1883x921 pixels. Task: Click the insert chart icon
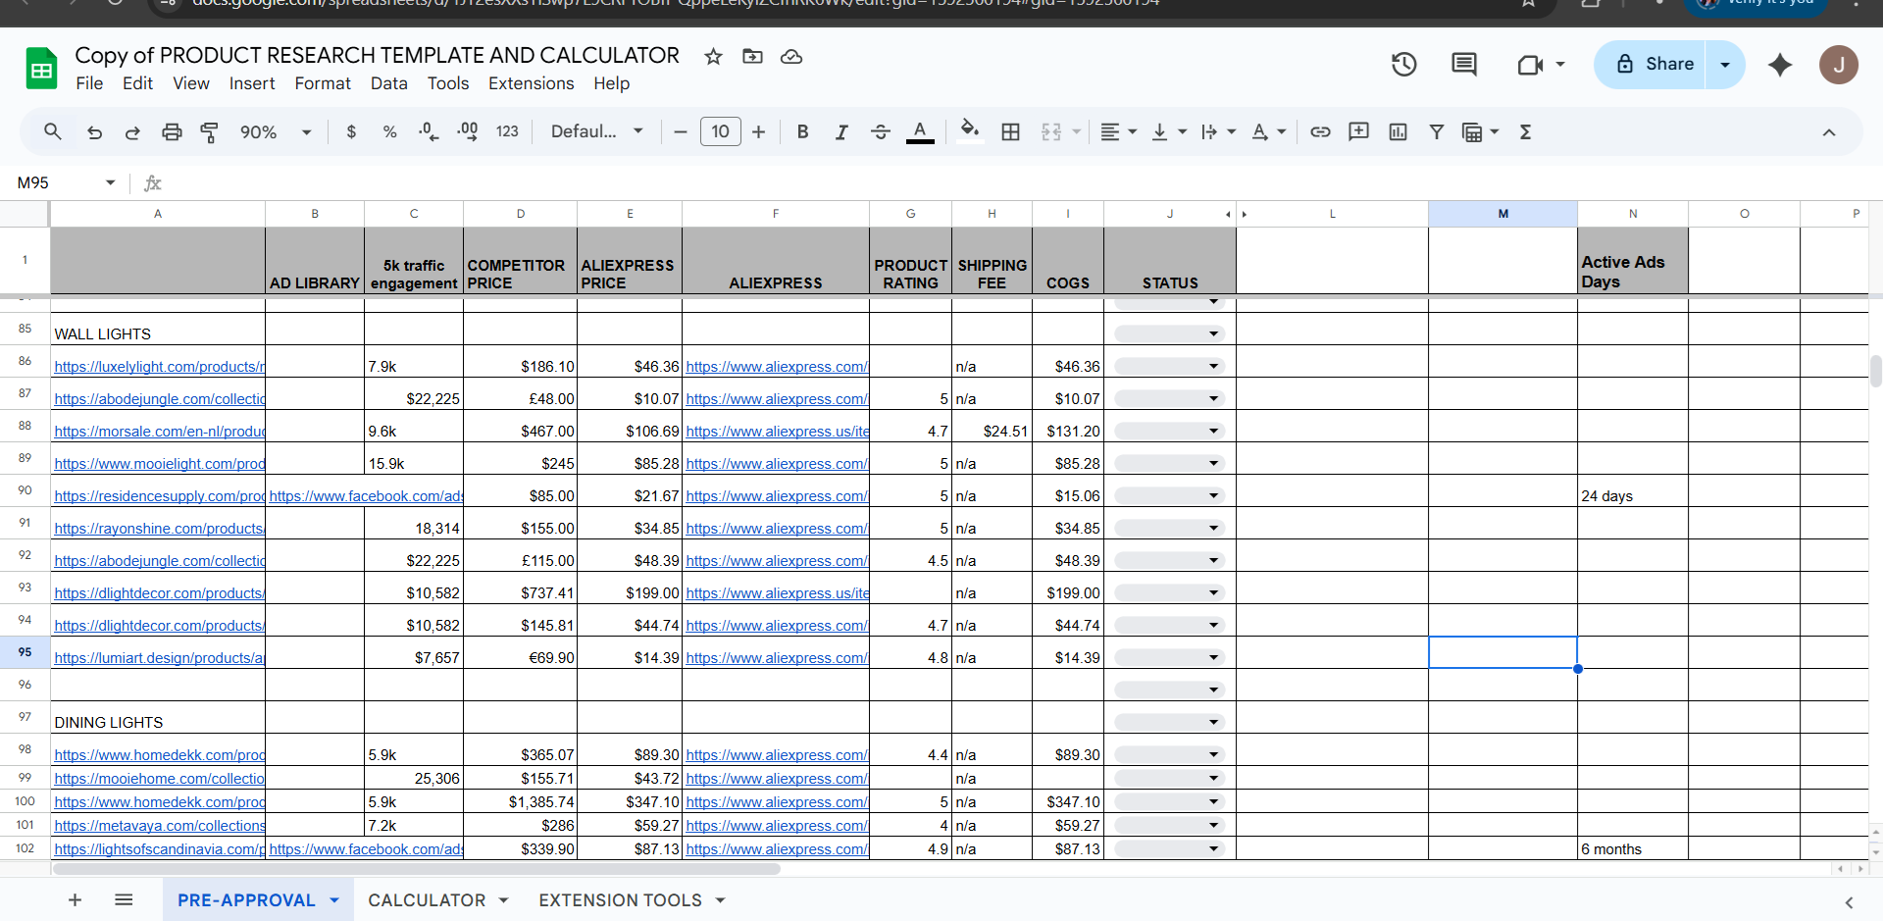click(x=1398, y=132)
